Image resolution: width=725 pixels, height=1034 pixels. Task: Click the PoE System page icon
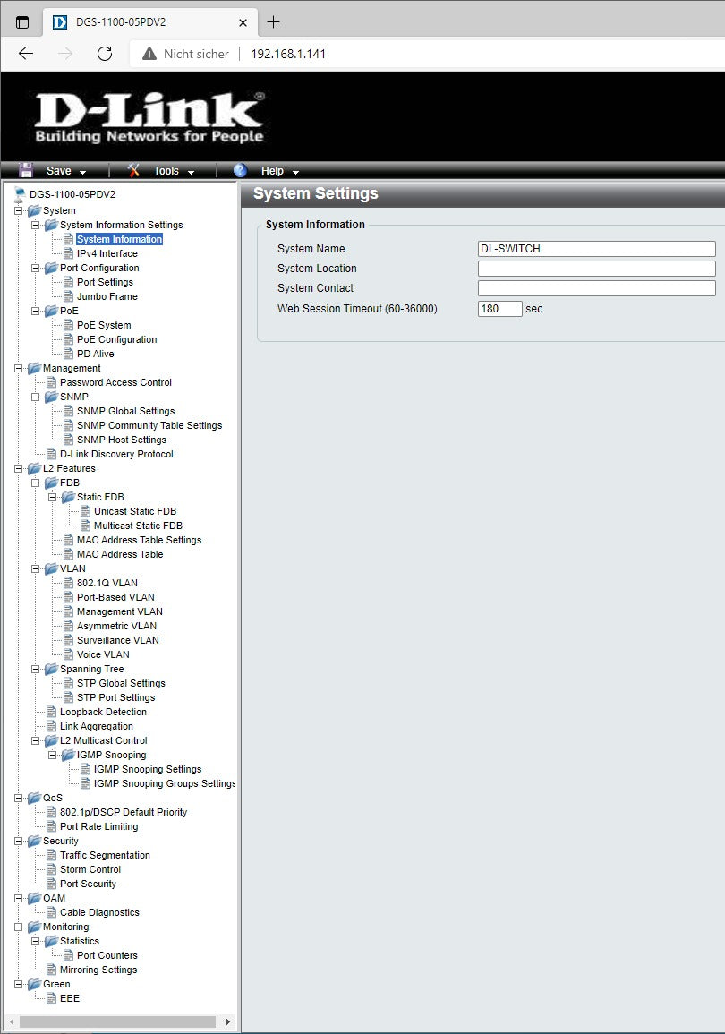(x=68, y=325)
